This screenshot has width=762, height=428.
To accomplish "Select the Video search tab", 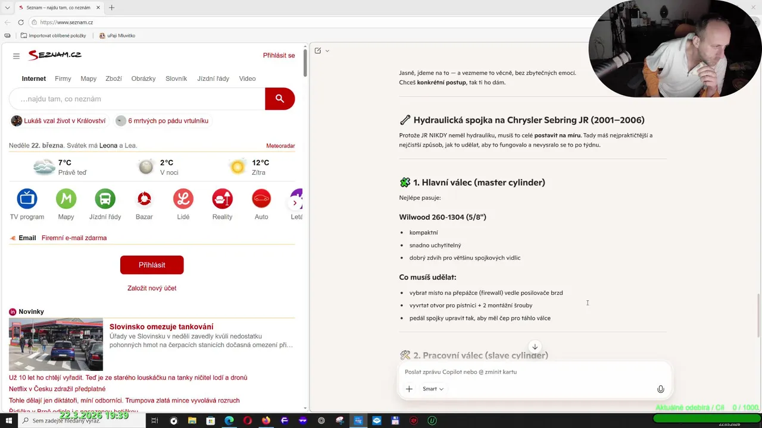I will tap(247, 78).
